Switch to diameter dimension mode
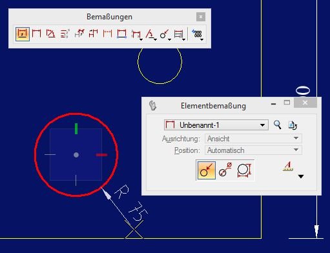This screenshot has width=330, height=253. coord(225,170)
